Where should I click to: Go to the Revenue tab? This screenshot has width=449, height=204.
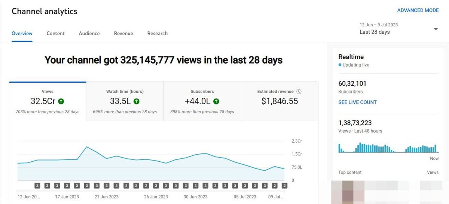click(x=123, y=33)
